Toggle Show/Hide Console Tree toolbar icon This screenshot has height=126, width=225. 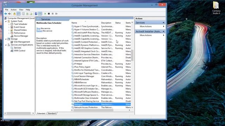coord(19,14)
